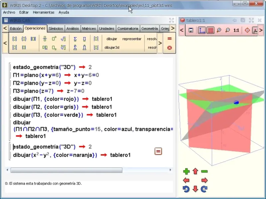Insert the product symbol without limits
Screen dimensions: 266x199
point(84,39)
